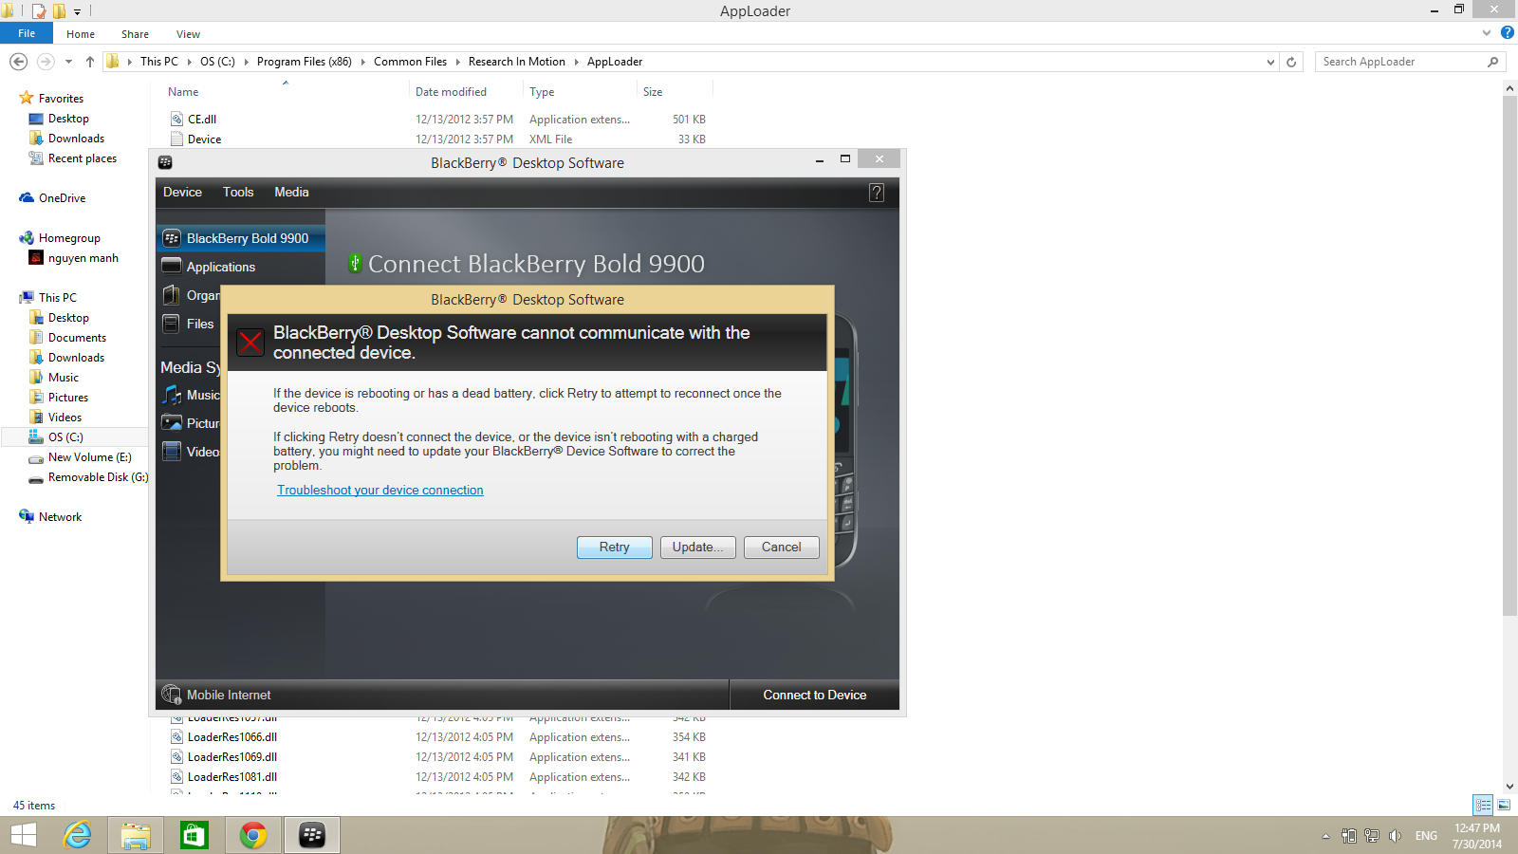Click the BlackBerry app icon in title bar
The height and width of the screenshot is (854, 1518).
point(165,162)
